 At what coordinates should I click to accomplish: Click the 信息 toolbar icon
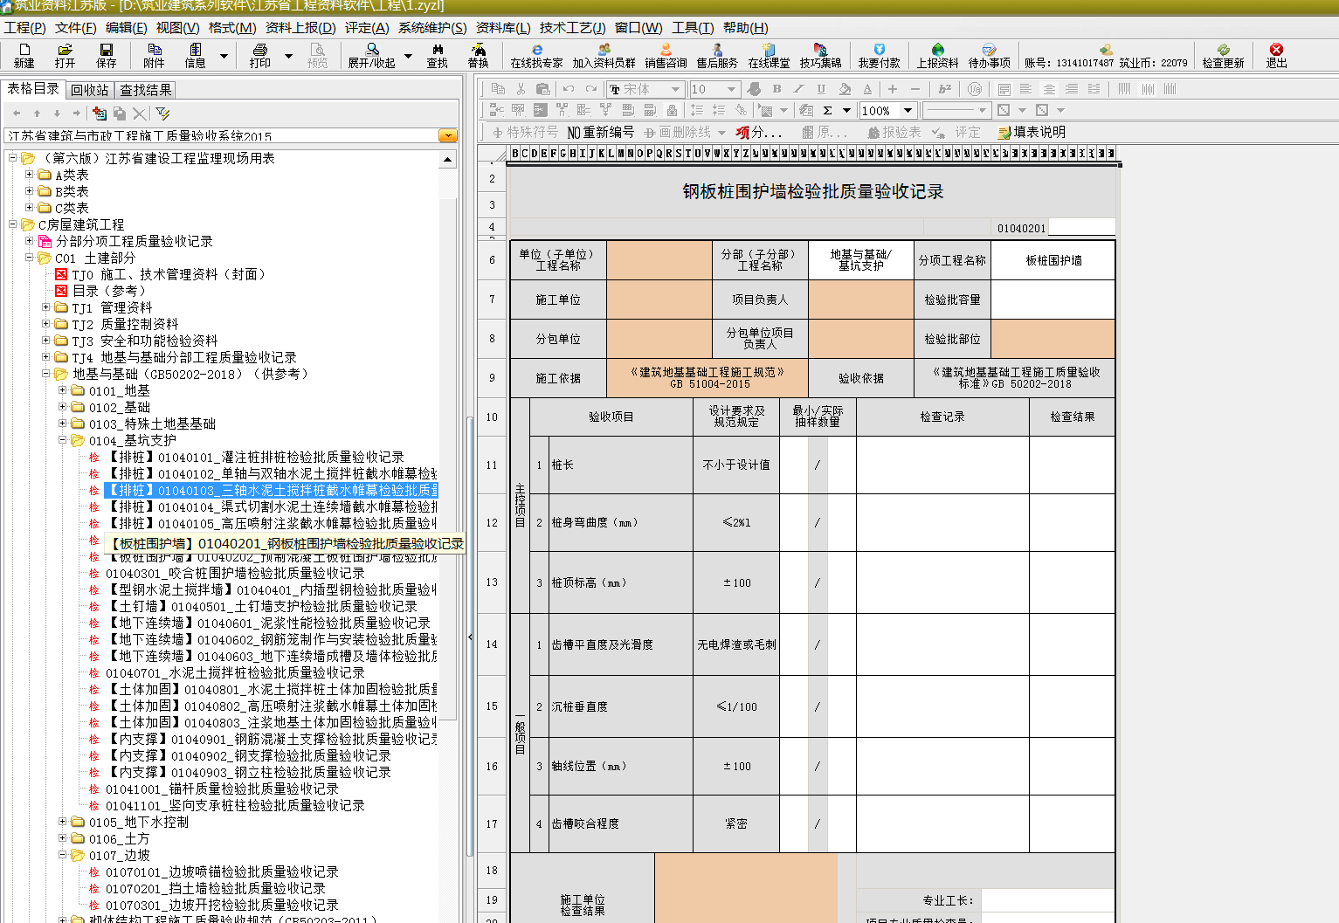(x=195, y=56)
